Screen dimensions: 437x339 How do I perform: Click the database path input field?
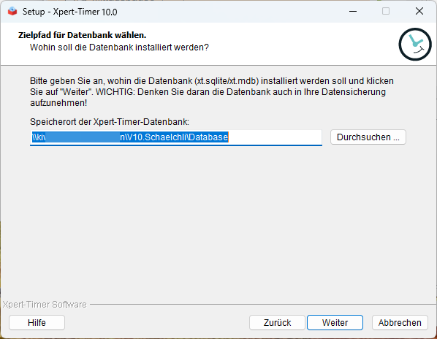click(176, 137)
